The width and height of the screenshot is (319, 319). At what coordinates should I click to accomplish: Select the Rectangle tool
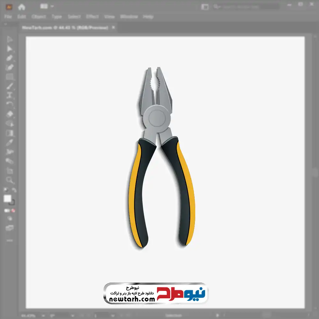(10, 77)
